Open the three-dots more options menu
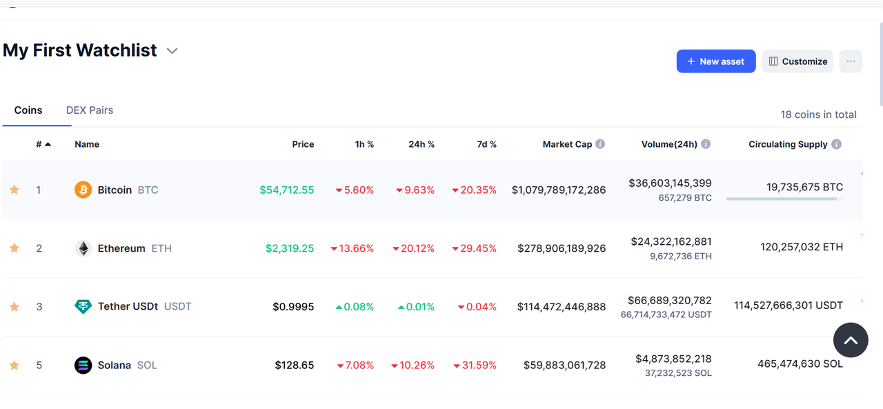This screenshot has height=409, width=883. [x=851, y=61]
